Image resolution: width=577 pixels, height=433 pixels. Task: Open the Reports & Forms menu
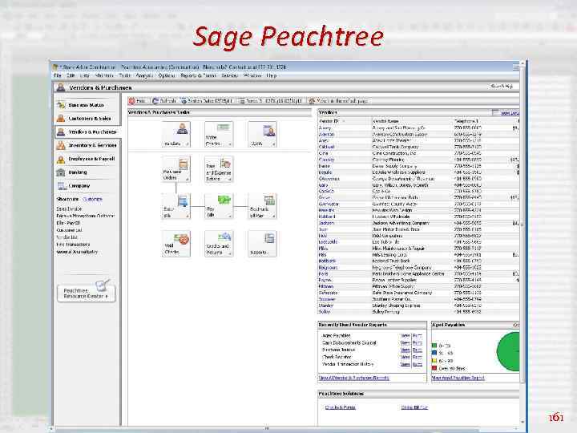(198, 75)
